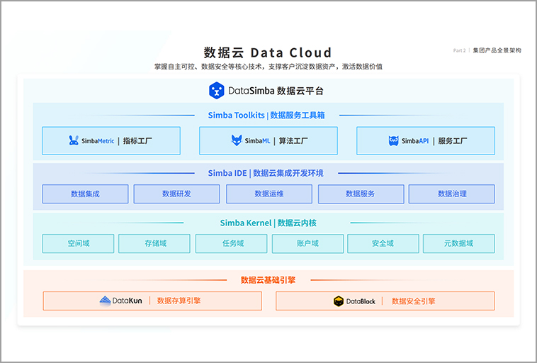Open the SimbaML 算法工厂 card
Viewport: 537px width, 363px height.
[x=268, y=140]
